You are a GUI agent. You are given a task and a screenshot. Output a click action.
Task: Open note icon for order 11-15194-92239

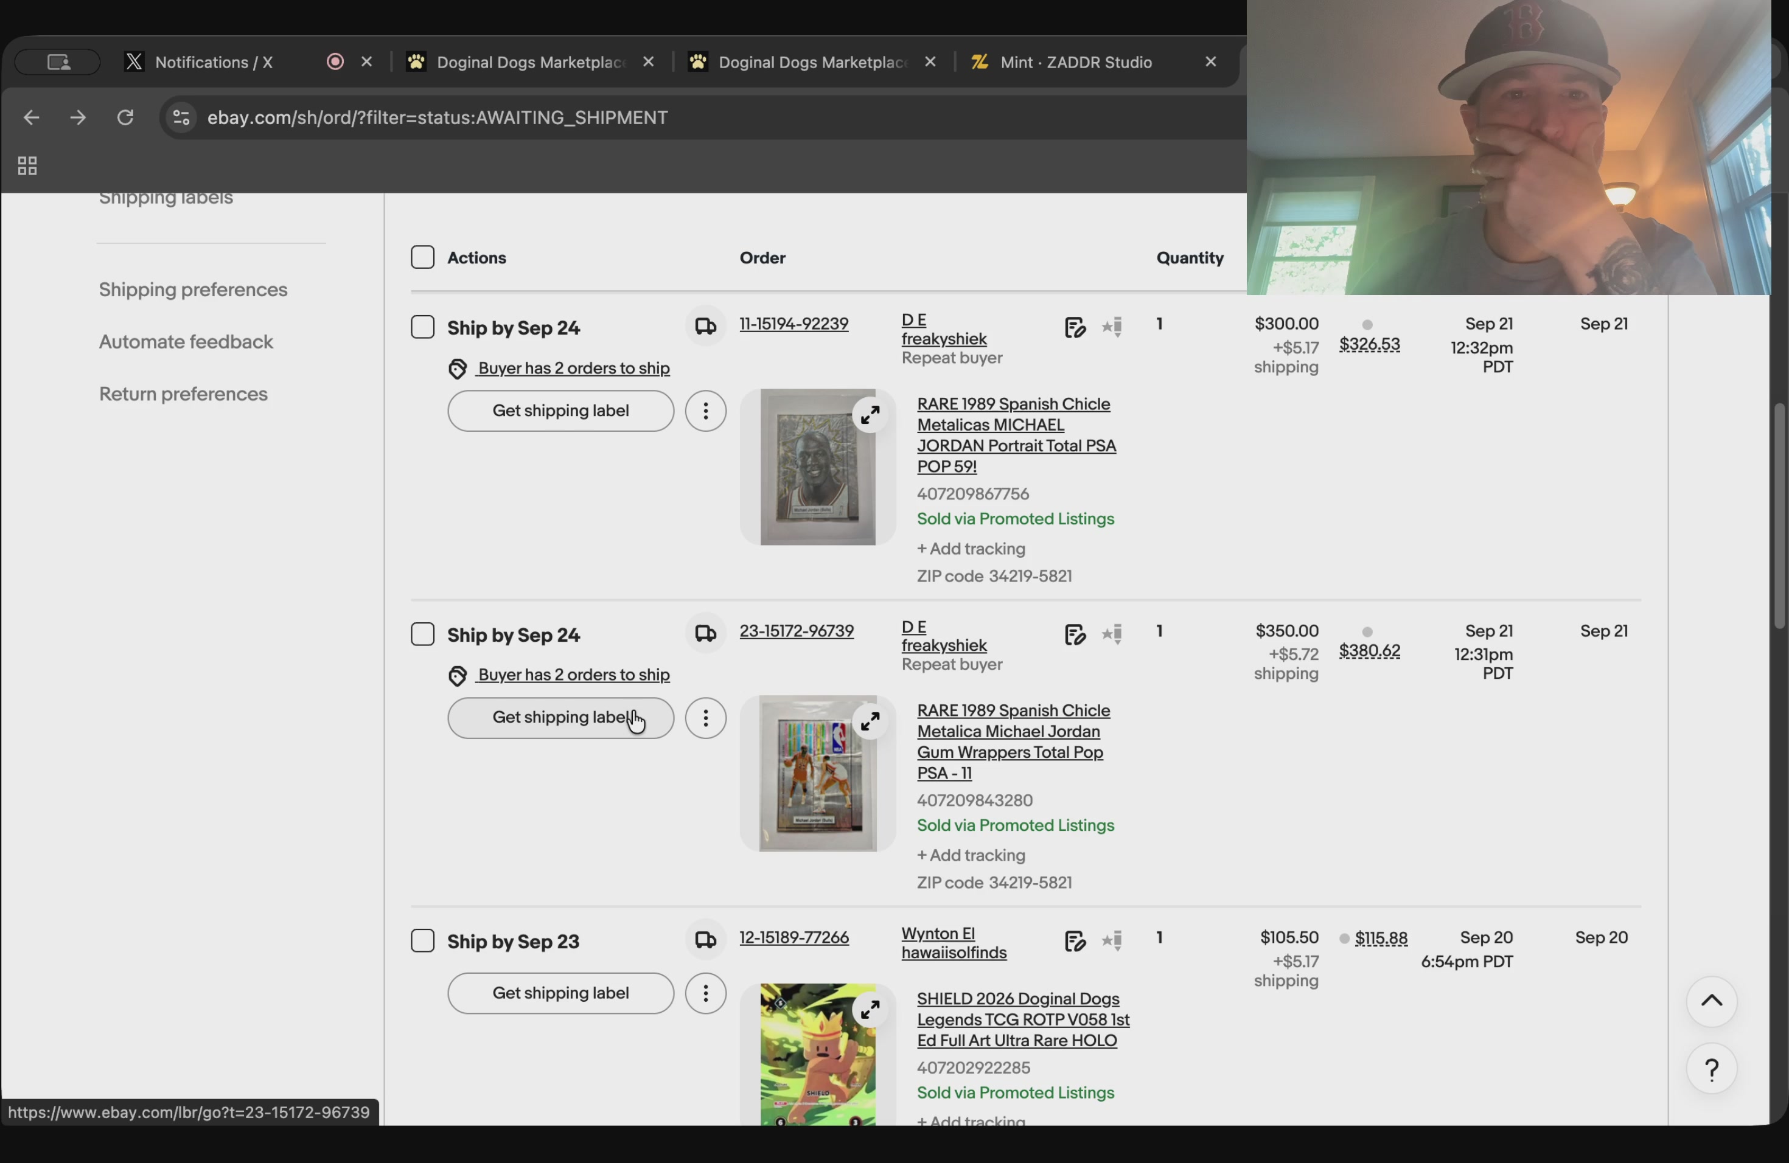tap(1075, 328)
